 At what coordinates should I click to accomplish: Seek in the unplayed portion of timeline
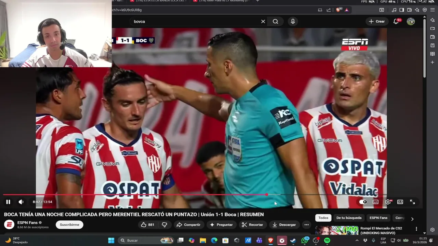(334, 195)
